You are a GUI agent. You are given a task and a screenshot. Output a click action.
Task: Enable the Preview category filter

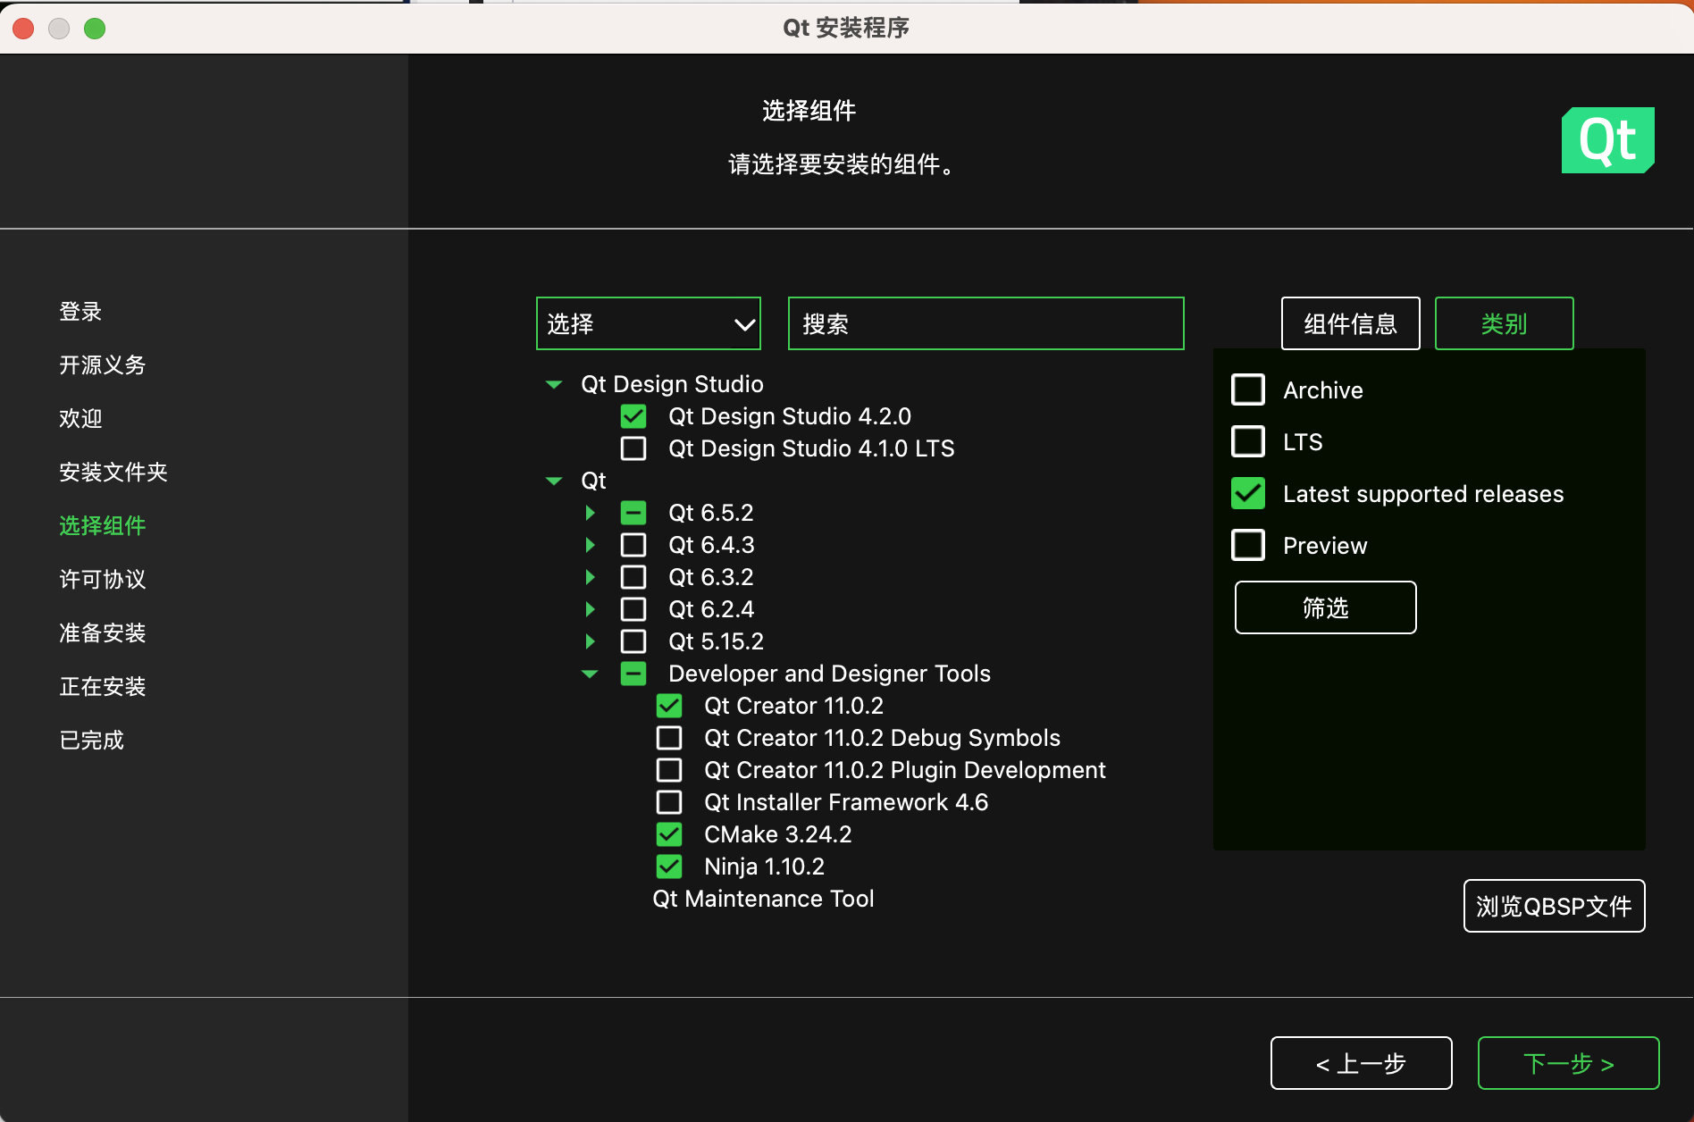(1248, 546)
